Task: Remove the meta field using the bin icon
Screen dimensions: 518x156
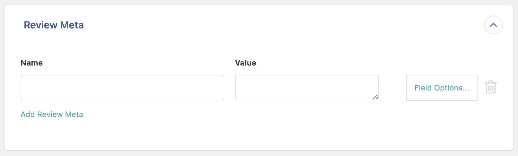Action: click(490, 87)
